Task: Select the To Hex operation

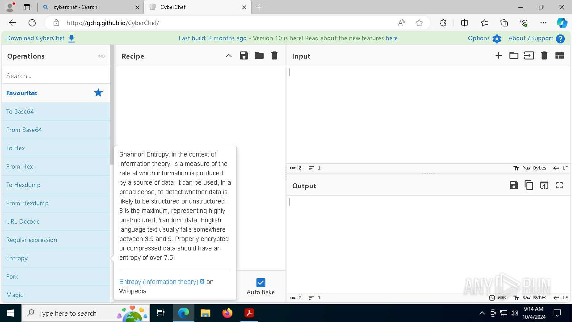Action: click(56, 148)
